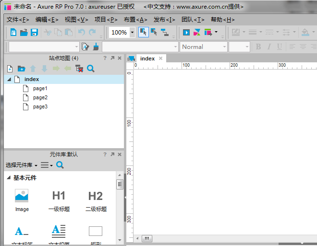Select page2 in the sitemap
The width and height of the screenshot is (317, 246).
coord(40,98)
